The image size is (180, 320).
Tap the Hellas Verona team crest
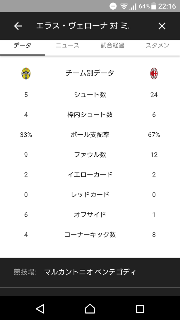tap(26, 73)
